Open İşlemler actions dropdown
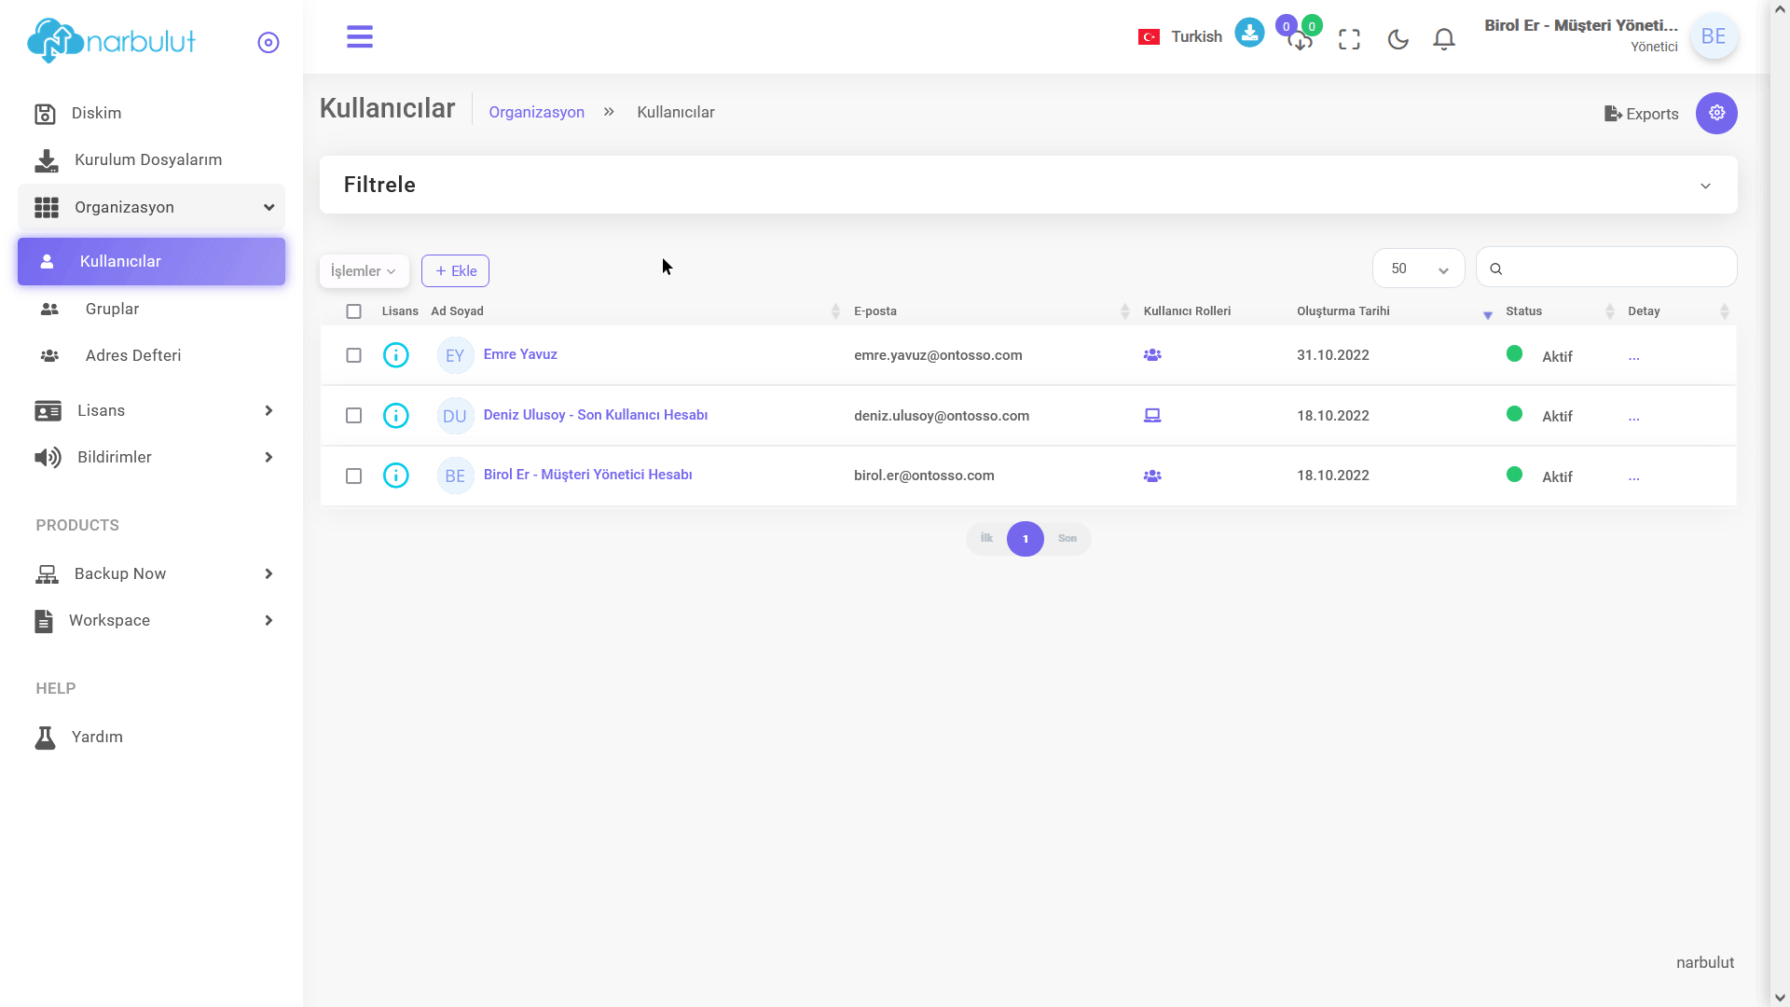 pyautogui.click(x=364, y=271)
